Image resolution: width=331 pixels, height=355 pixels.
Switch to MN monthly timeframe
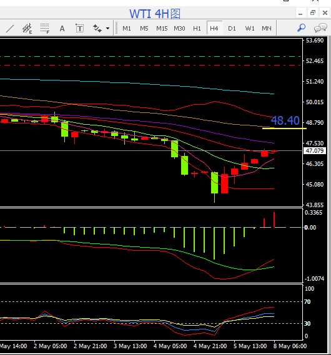click(267, 29)
